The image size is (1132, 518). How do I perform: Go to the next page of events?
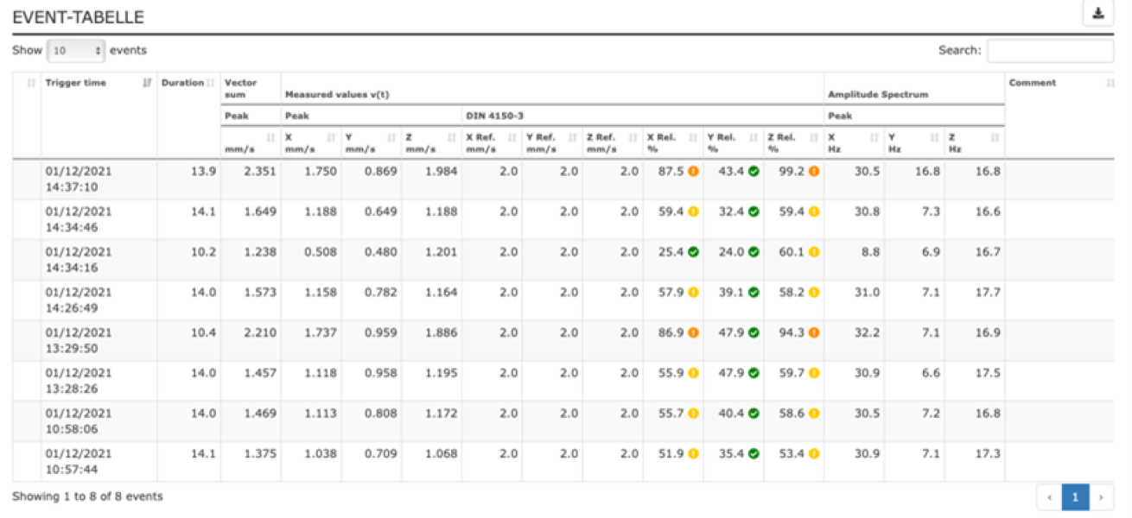1101,497
